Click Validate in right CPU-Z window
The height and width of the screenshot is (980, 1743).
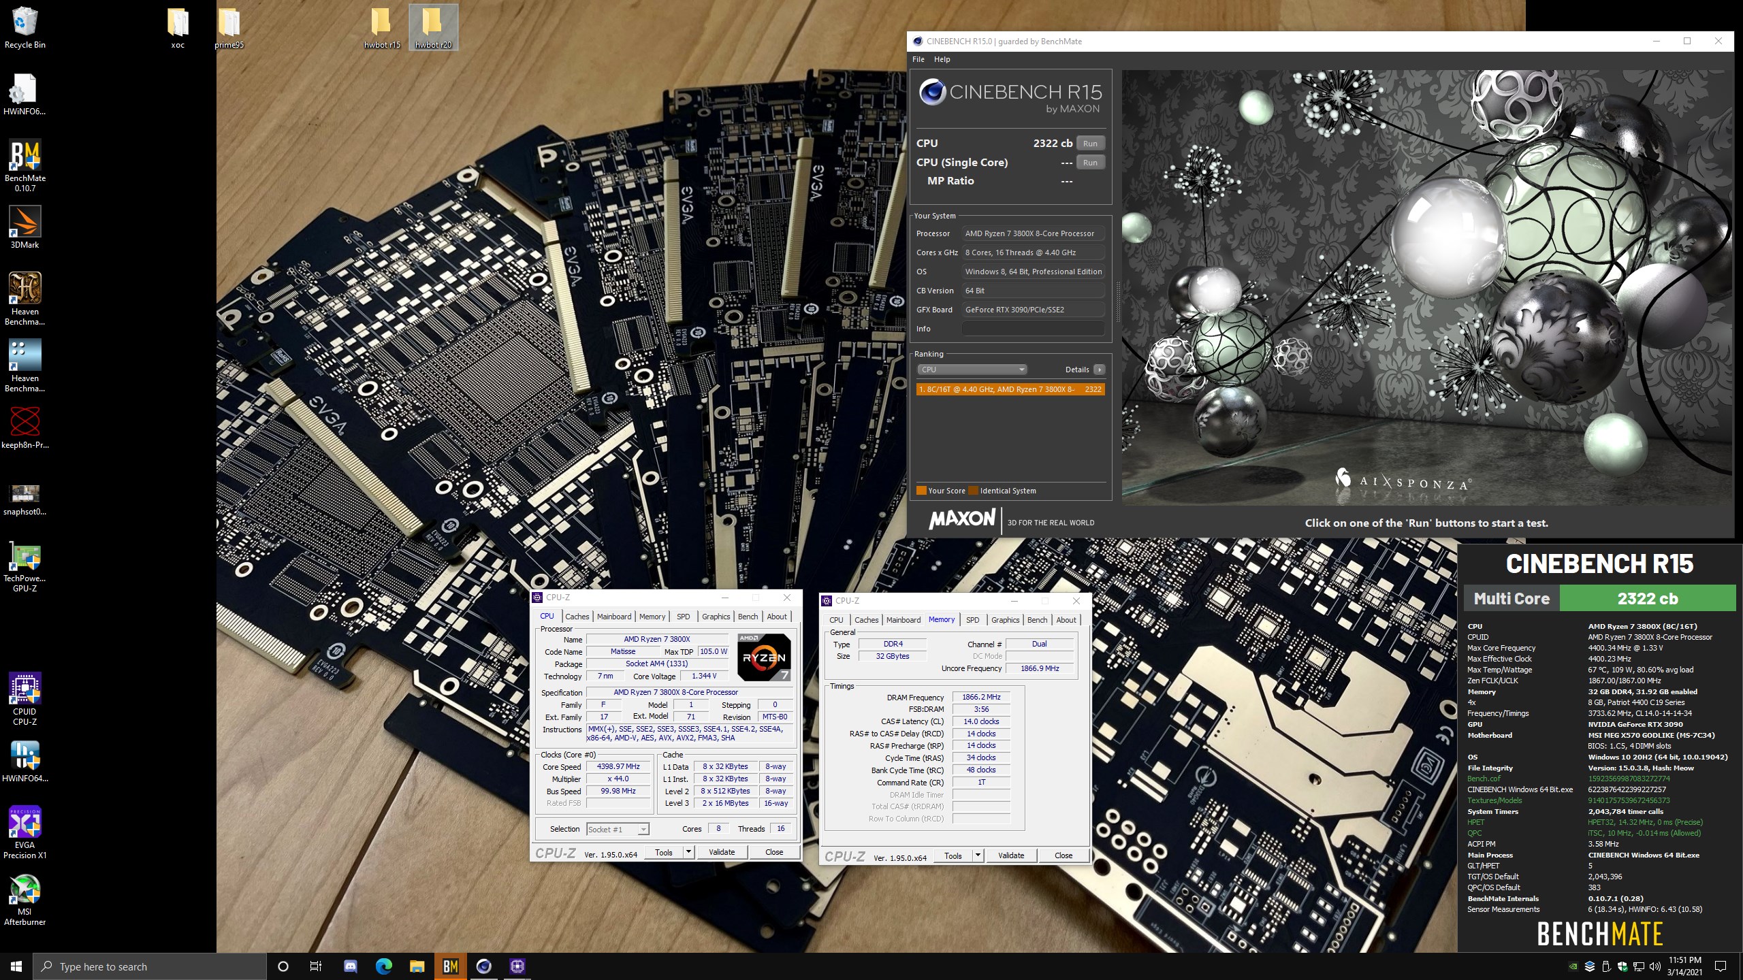(1011, 855)
